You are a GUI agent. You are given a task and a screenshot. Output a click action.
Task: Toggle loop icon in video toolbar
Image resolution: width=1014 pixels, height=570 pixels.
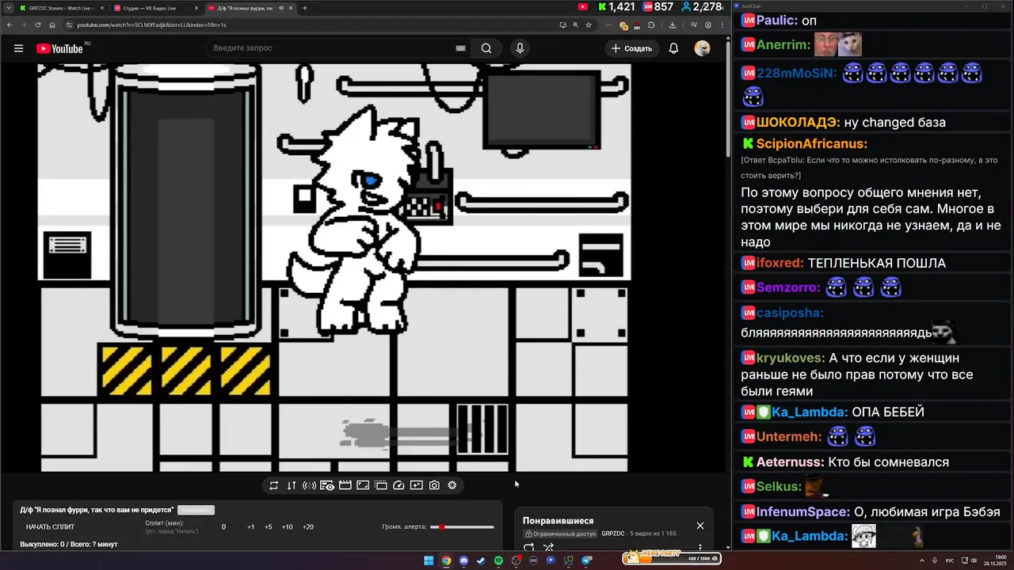tap(273, 485)
